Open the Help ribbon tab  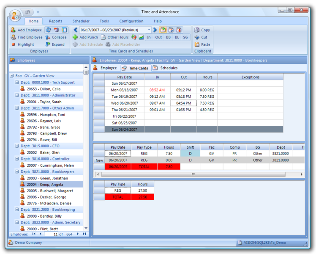pos(158,21)
